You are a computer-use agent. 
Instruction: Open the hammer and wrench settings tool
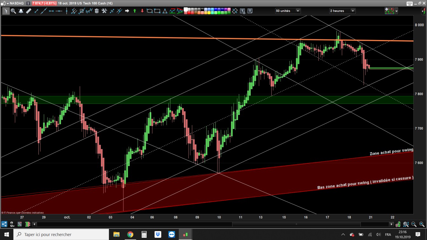[104, 11]
